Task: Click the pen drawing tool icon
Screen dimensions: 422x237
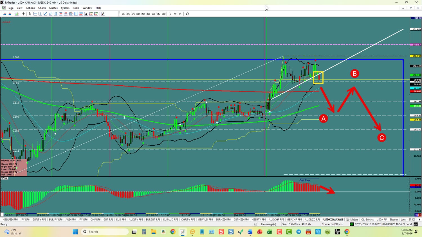Action: click(103, 14)
